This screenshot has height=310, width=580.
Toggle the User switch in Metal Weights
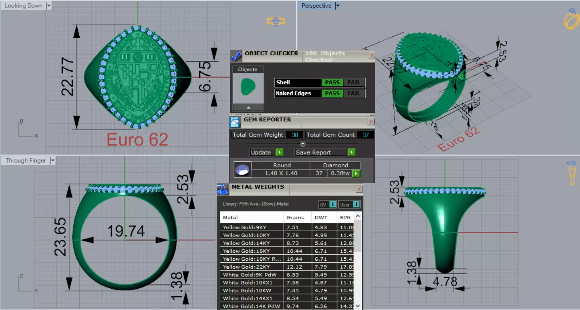point(349,204)
